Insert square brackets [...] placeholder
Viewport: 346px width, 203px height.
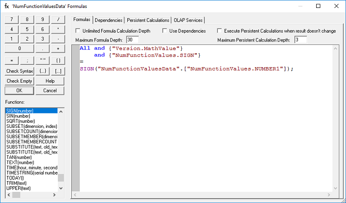click(x=58, y=71)
